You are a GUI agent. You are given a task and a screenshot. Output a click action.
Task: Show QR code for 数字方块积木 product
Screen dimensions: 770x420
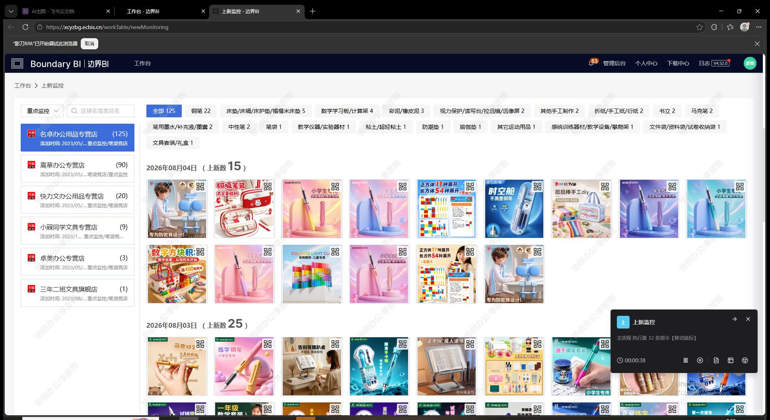tap(200, 251)
